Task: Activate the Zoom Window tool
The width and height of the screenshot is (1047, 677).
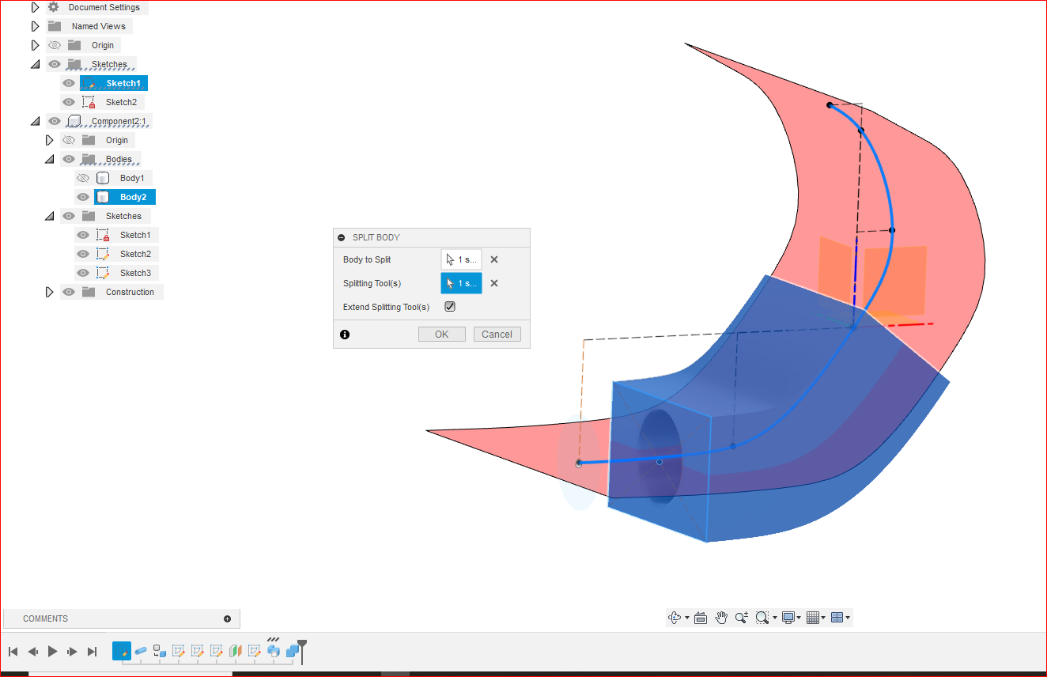Action: tap(762, 618)
